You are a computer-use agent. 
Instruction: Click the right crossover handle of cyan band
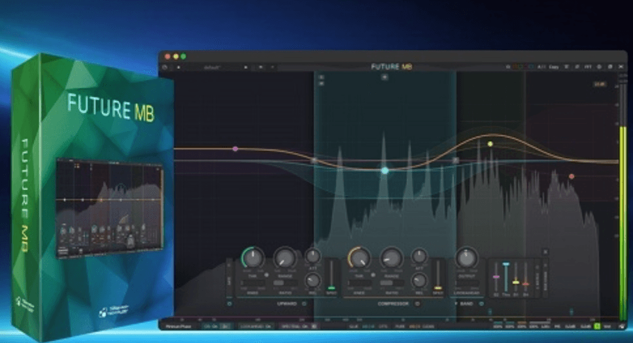456,160
